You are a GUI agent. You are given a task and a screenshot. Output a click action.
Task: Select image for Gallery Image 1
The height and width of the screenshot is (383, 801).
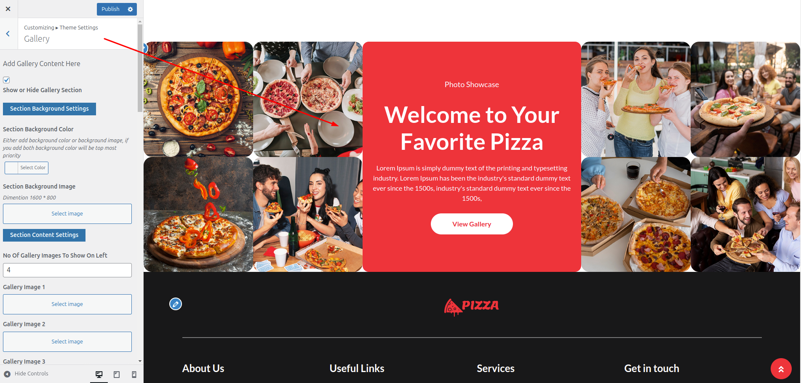(x=67, y=304)
